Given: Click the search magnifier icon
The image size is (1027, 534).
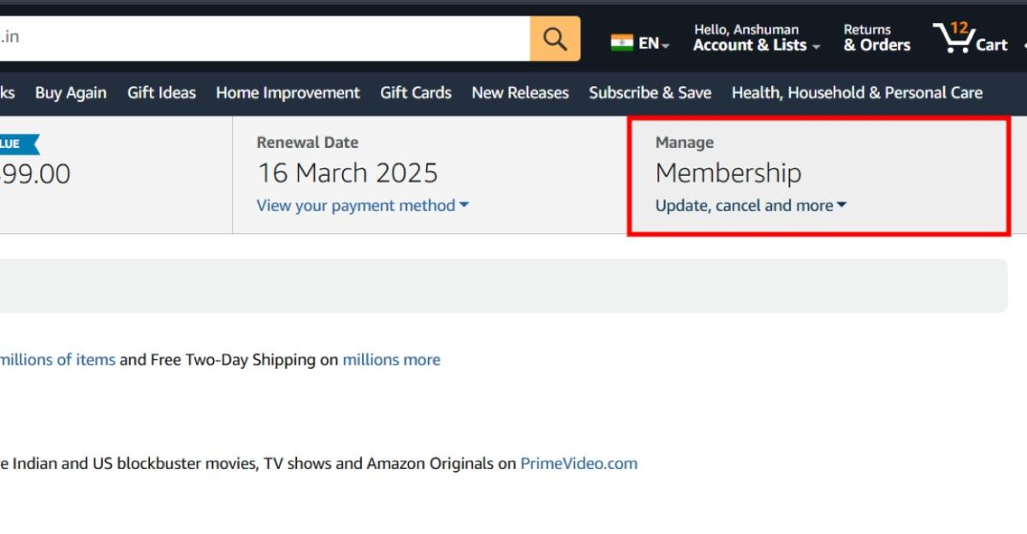Looking at the screenshot, I should [554, 38].
